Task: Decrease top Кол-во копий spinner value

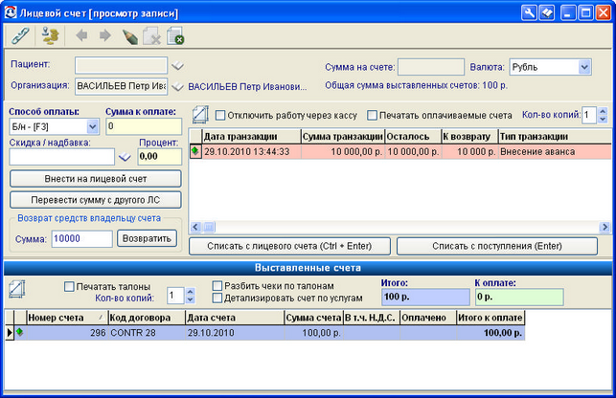Action: click(x=603, y=120)
